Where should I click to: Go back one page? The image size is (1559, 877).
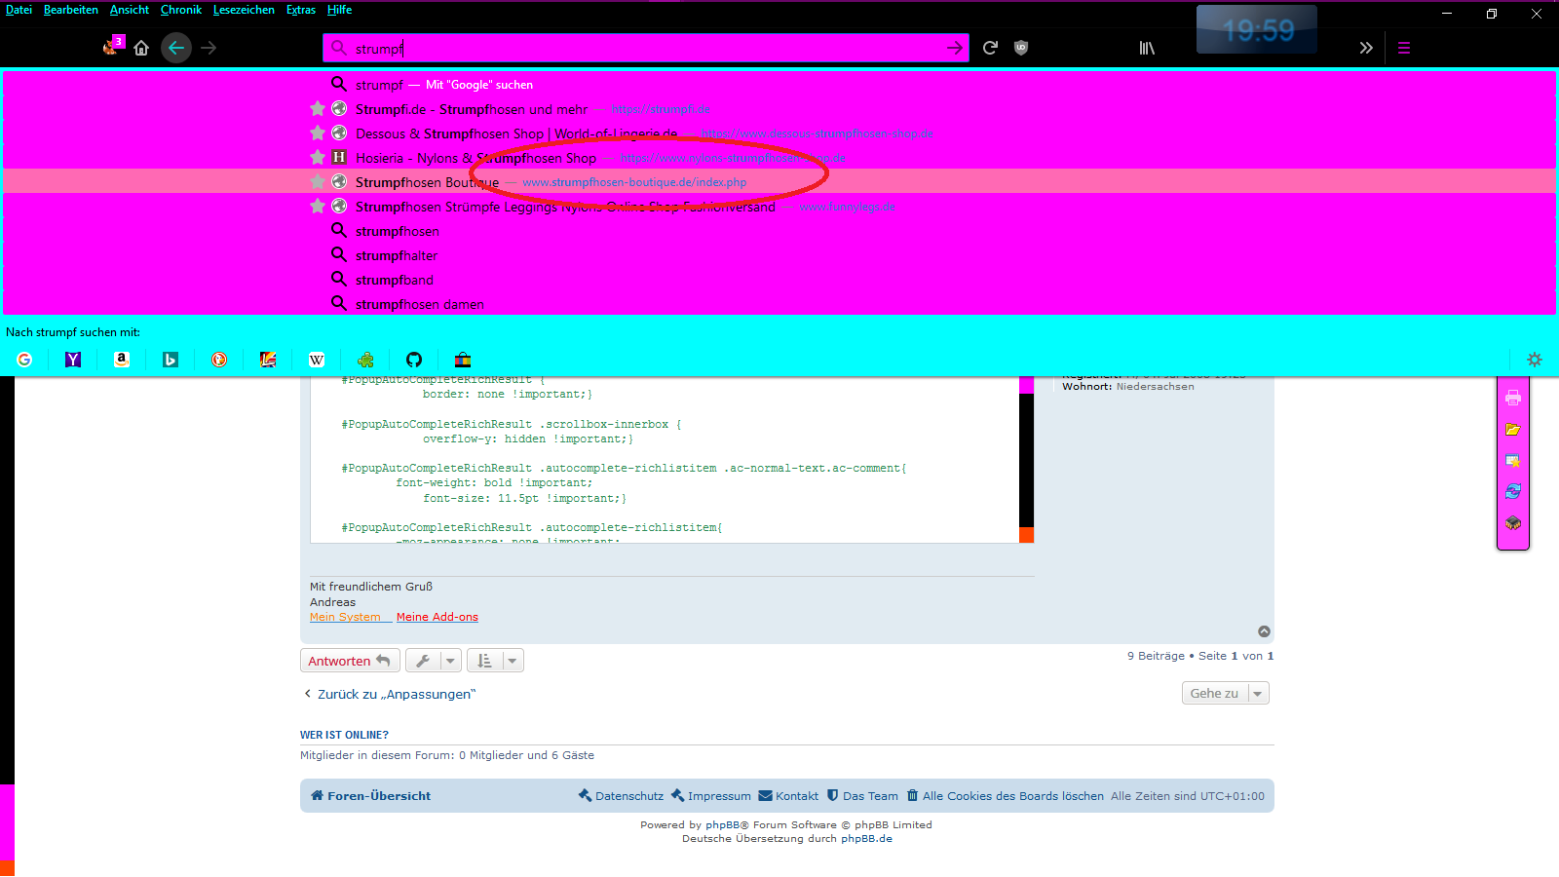[x=176, y=48]
